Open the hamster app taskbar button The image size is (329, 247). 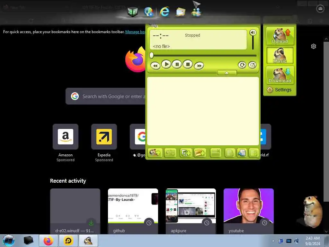pyautogui.click(x=88, y=241)
